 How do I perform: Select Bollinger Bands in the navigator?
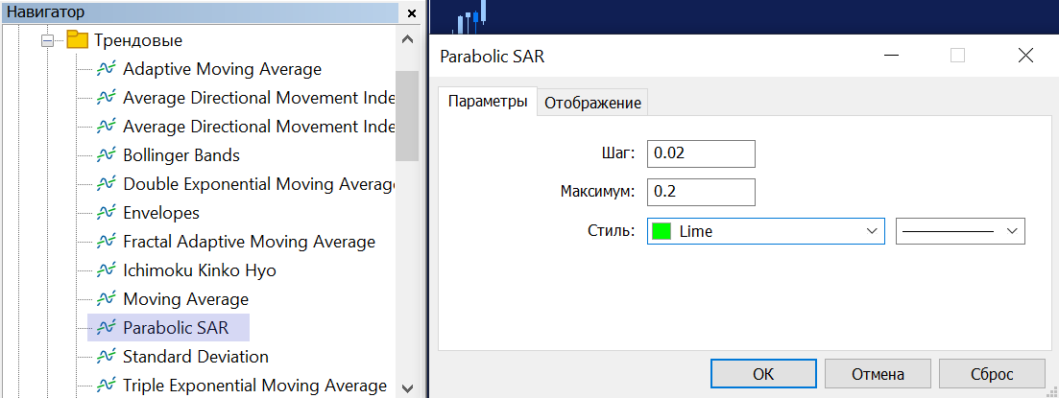tap(181, 155)
